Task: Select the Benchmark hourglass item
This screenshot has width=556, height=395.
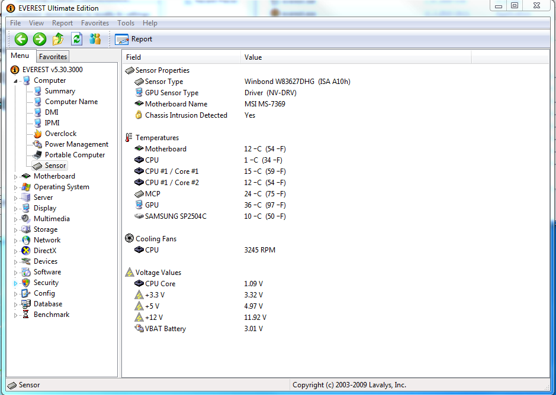Action: (25, 315)
